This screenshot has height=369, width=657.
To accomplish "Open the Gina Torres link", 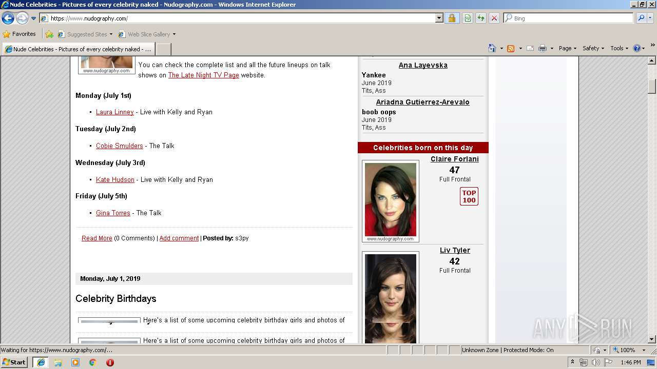I will click(x=113, y=213).
